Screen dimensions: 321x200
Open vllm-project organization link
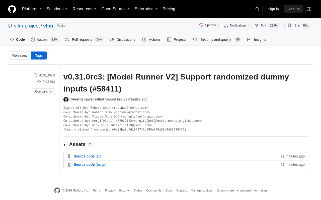pos(27,26)
